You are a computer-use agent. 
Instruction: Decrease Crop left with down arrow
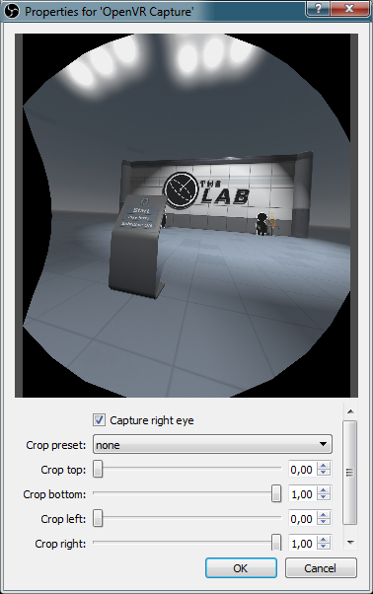[x=324, y=523]
